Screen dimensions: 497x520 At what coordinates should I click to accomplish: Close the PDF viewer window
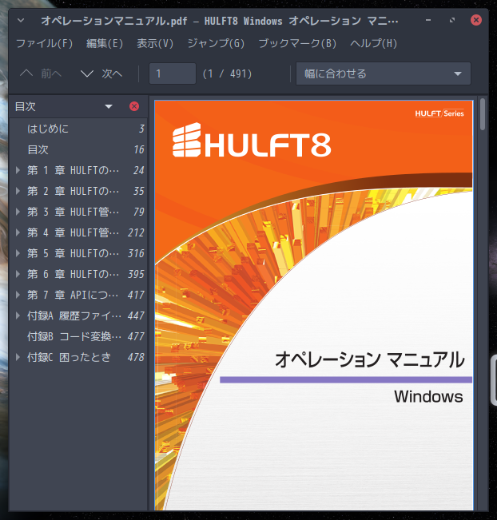pyautogui.click(x=476, y=20)
